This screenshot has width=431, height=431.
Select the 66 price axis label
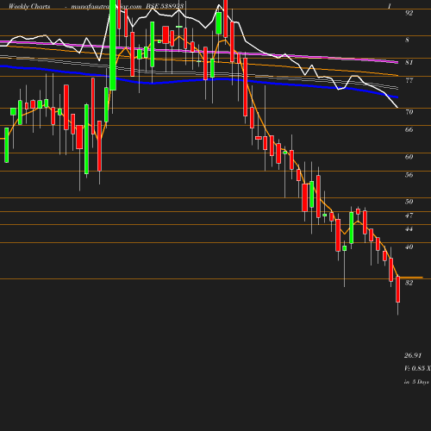(x=409, y=130)
